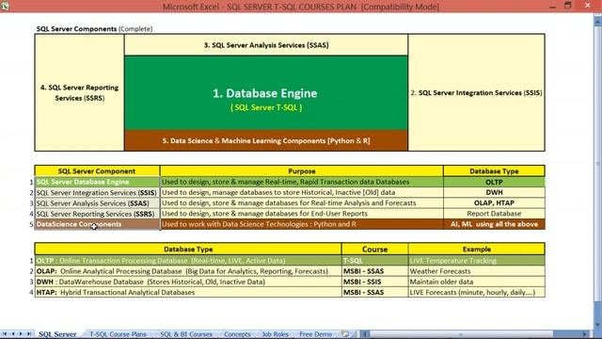Screen dimensions: 602x339
Task: Select the green '1. Database Engine' block
Action: pyautogui.click(x=266, y=93)
